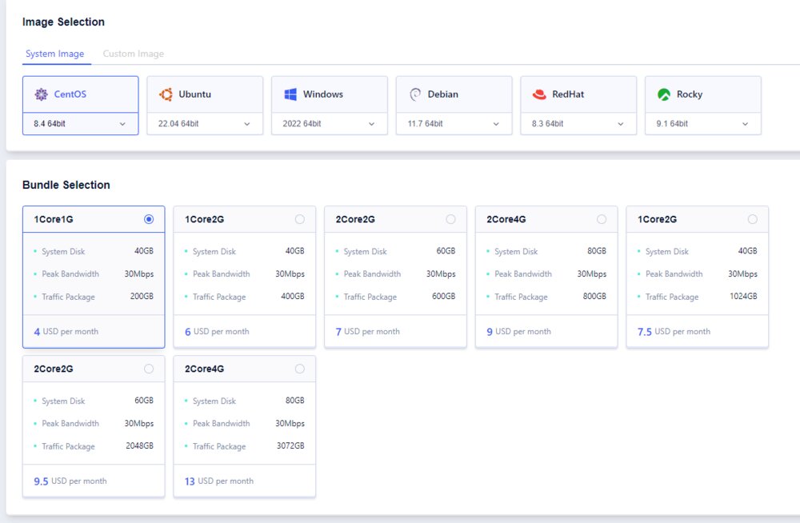Screen dimensions: 800x523
Task: Click the 1024GB traffic package value
Action: click(x=743, y=296)
